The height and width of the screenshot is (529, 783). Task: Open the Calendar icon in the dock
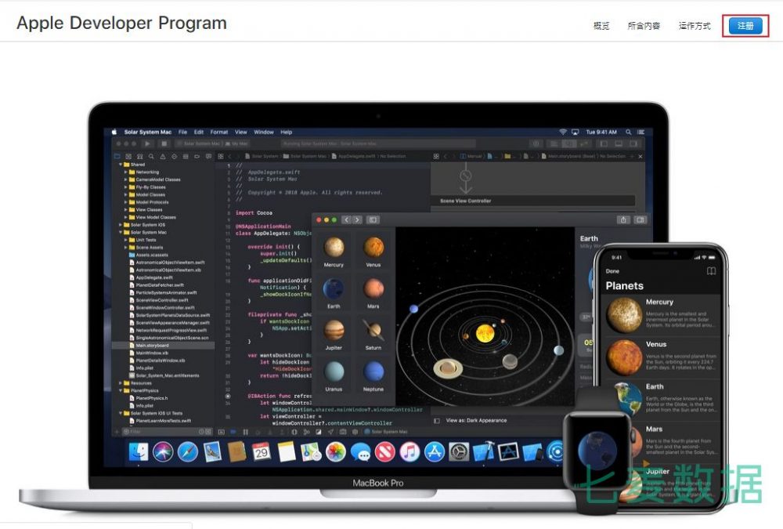(x=262, y=451)
